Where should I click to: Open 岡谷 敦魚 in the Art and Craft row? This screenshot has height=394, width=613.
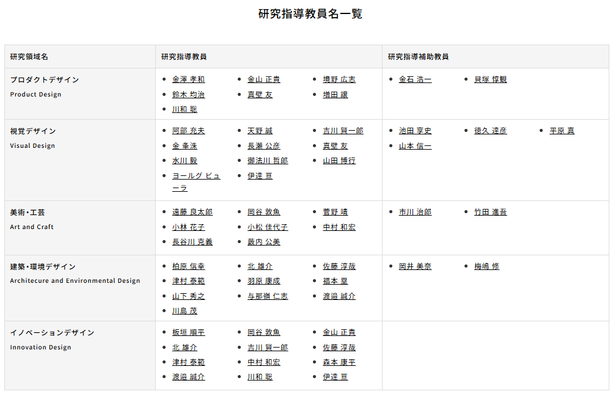[264, 212]
